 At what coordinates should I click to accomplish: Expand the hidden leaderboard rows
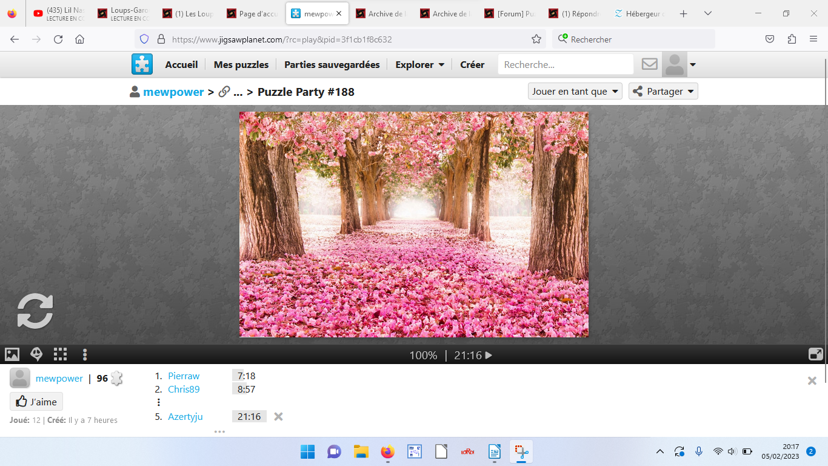tap(158, 402)
